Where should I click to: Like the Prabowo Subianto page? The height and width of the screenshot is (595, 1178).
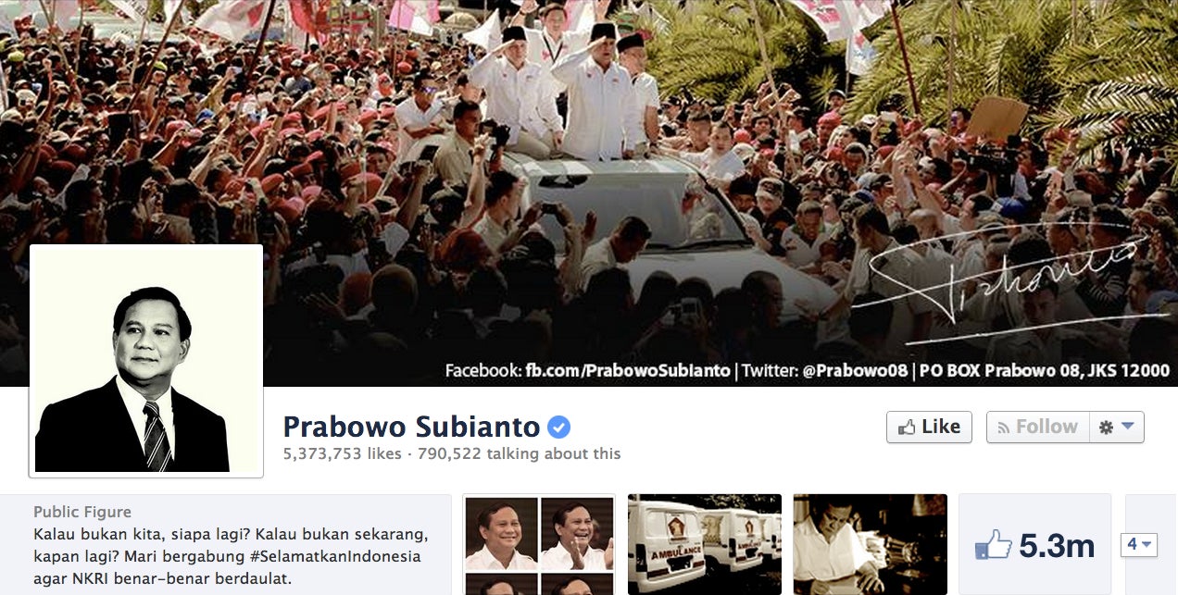(929, 427)
